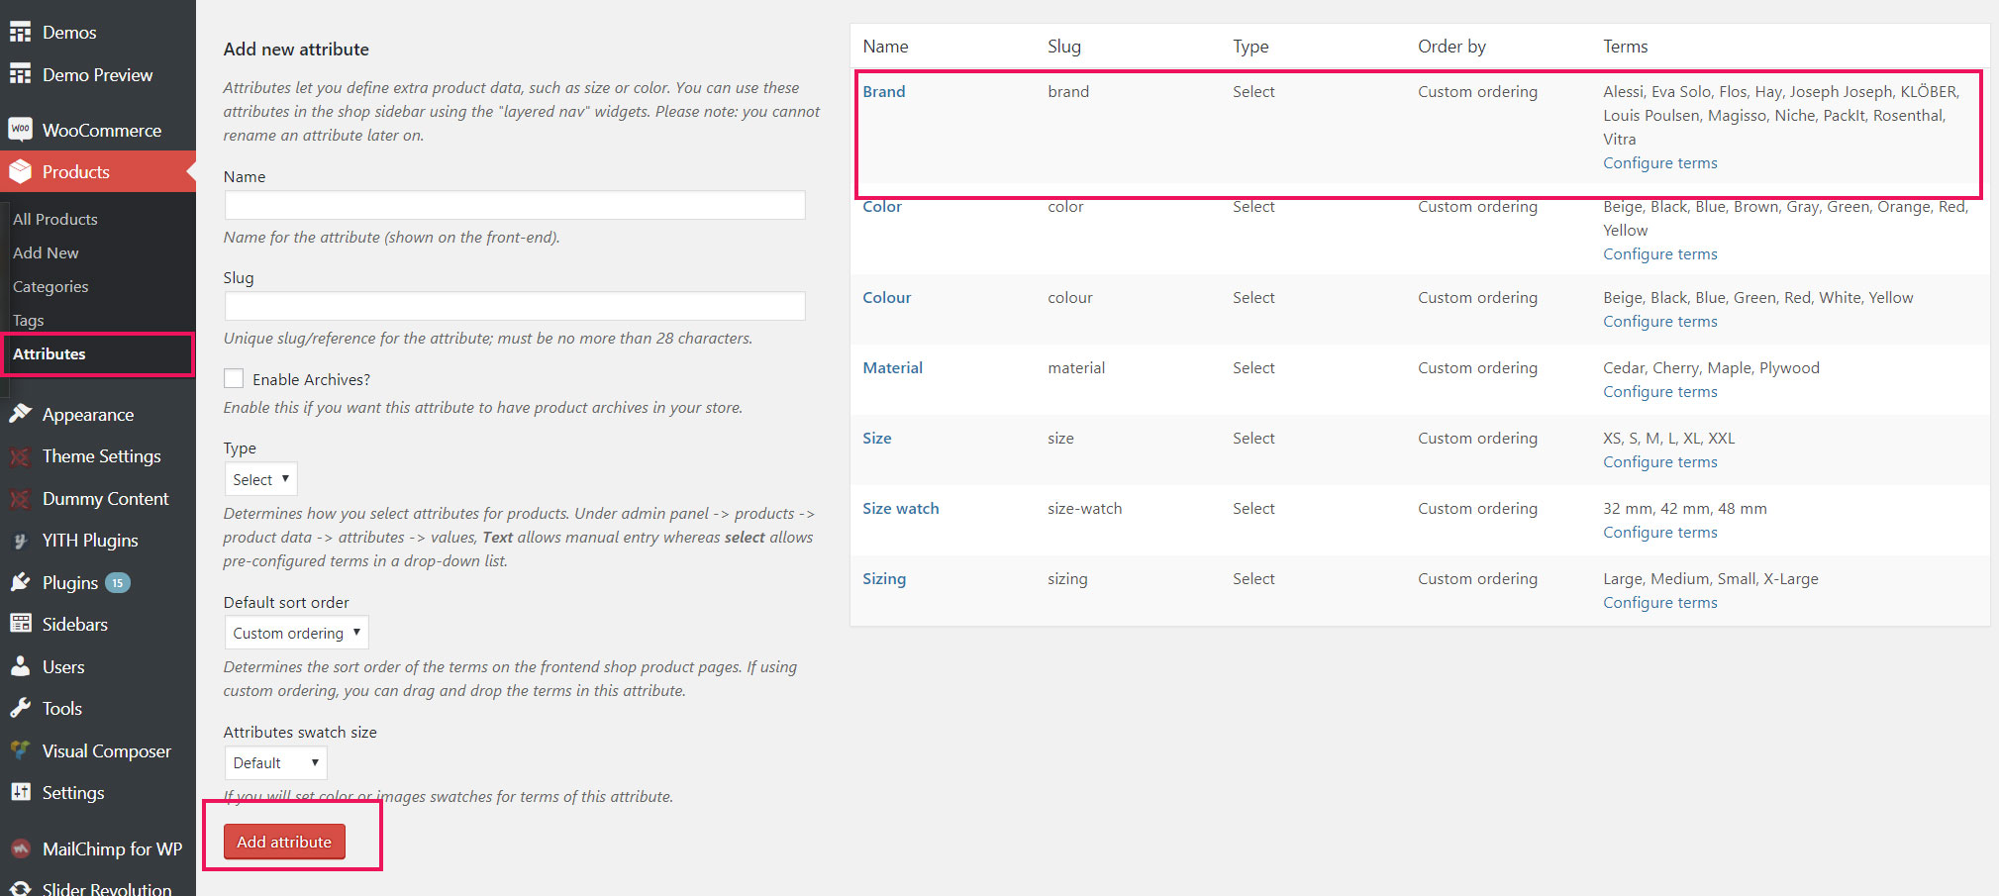
Task: Click the YITH Plugins icon
Action: pos(21,541)
